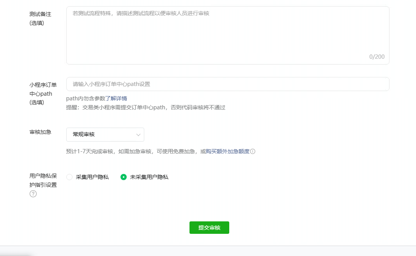Click the empty radio circle beside 采集用户隐私
This screenshot has width=416, height=256.
coord(69,176)
